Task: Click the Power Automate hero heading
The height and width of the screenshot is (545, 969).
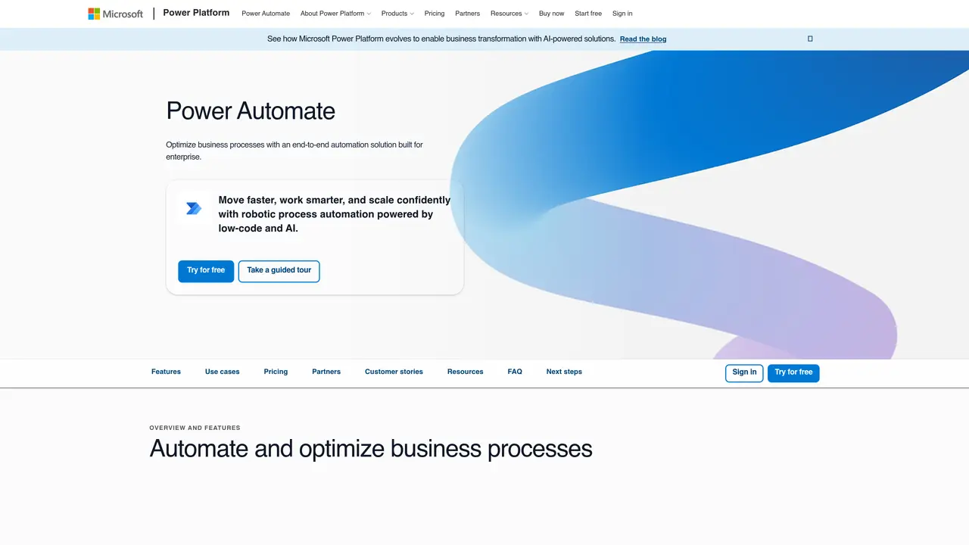Action: (x=251, y=111)
